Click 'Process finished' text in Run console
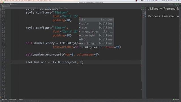Viewport: 181px width, 102px height. (162, 16)
